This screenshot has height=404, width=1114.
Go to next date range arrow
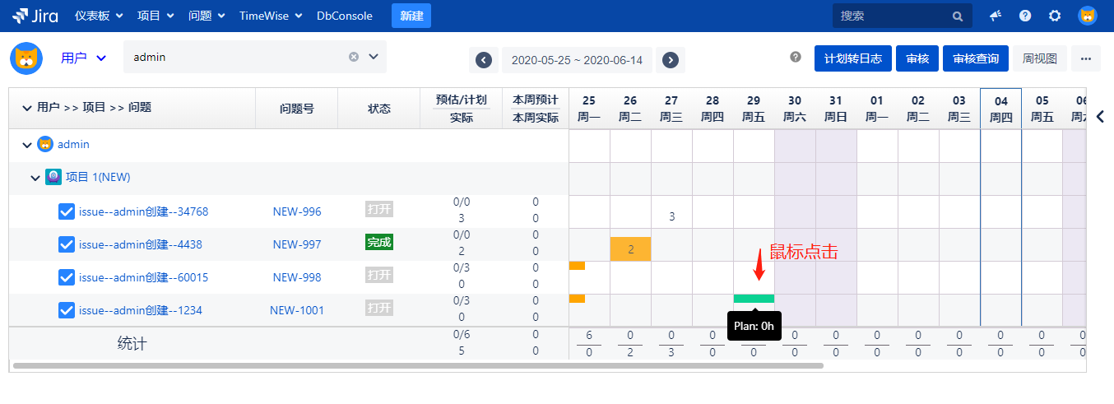pyautogui.click(x=671, y=60)
